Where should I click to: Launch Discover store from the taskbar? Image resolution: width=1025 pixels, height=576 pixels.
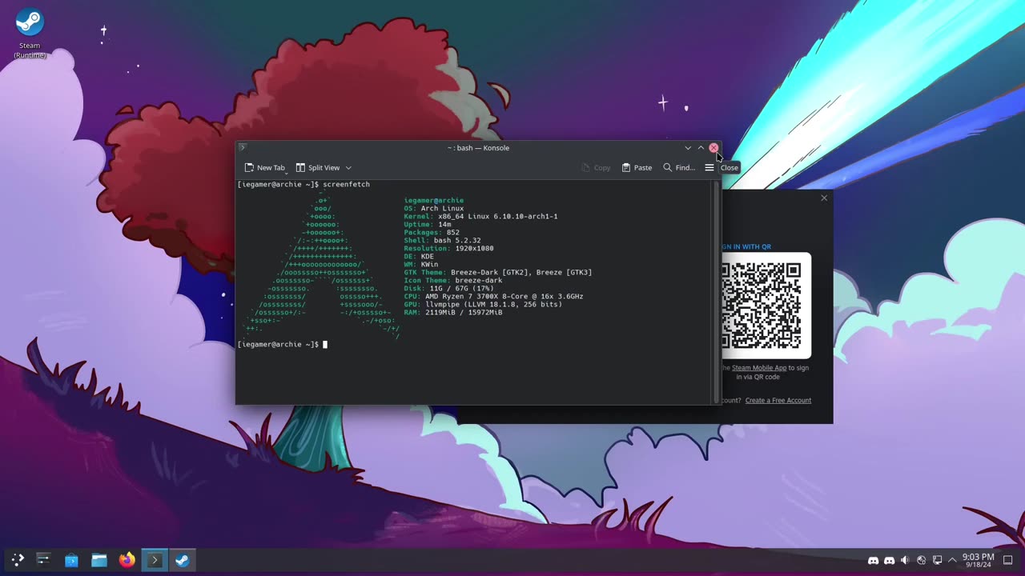(71, 560)
